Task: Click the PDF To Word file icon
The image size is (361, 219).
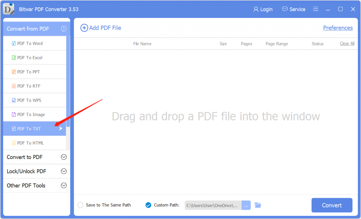Action: coord(14,43)
